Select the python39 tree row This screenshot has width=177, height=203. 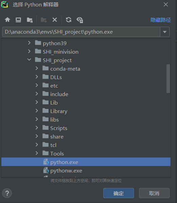click(86, 43)
